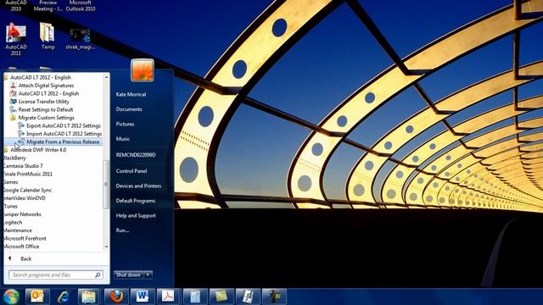Click programs list scrollbar down arrow

click(x=106, y=247)
